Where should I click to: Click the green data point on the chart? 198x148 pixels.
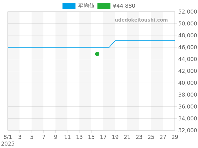click(x=97, y=54)
